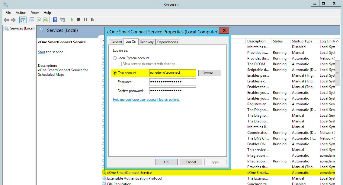The height and width of the screenshot is (185, 343).
Task: Pause the service with the pause icon
Action: (x=85, y=20)
